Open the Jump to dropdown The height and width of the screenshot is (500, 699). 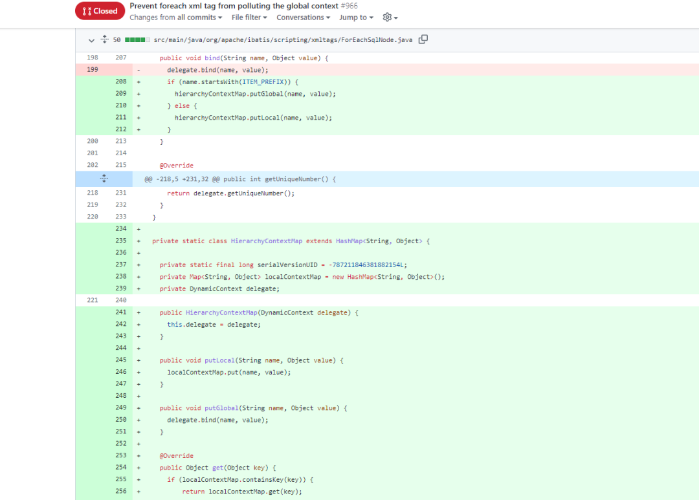(356, 17)
